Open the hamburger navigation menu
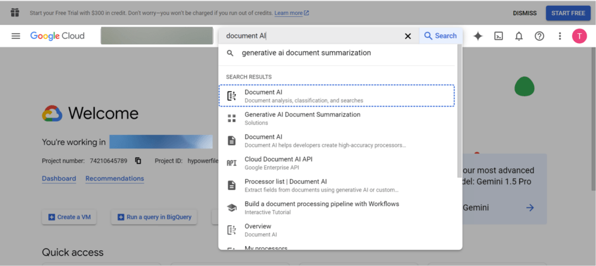The width and height of the screenshot is (596, 266). [x=16, y=36]
